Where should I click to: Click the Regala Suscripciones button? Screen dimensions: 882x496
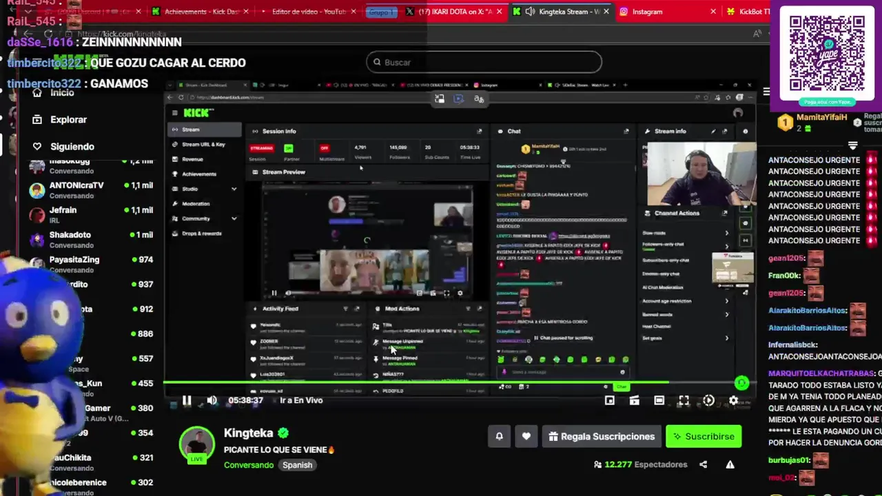tap(602, 436)
